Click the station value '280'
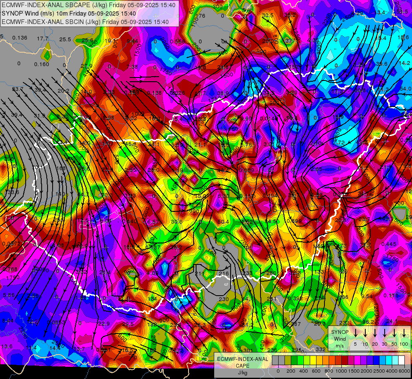This screenshot has width=412, height=379. [272, 273]
